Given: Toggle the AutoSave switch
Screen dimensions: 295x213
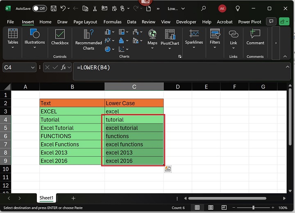Looking at the screenshot, I should (39, 8).
